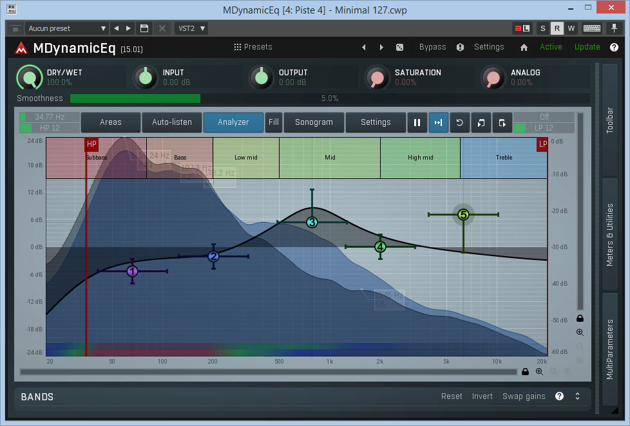Click the right-side vertical zoom magnifier icon
The width and height of the screenshot is (630, 426).
[580, 333]
